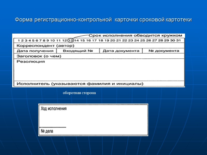Click the 'Входящий №' cell
Viewport: 207px width, 155px height.
click(x=78, y=51)
